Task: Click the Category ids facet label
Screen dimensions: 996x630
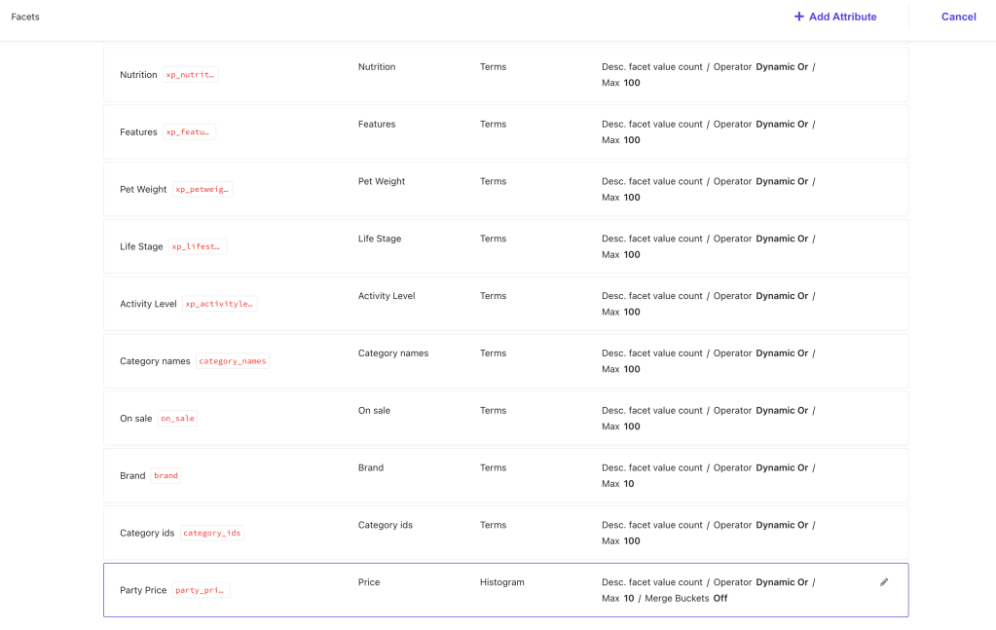Action: pos(147,534)
